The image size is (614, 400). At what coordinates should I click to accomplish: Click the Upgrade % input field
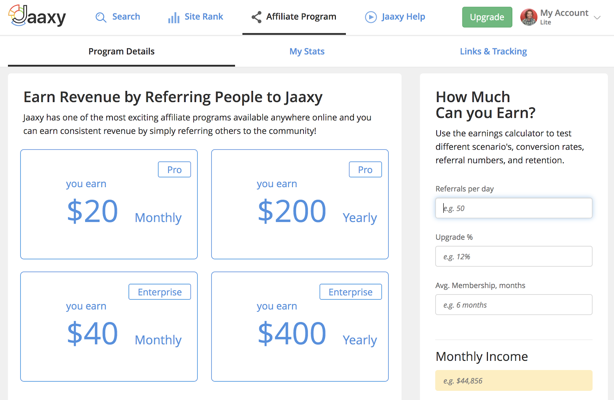pyautogui.click(x=513, y=257)
